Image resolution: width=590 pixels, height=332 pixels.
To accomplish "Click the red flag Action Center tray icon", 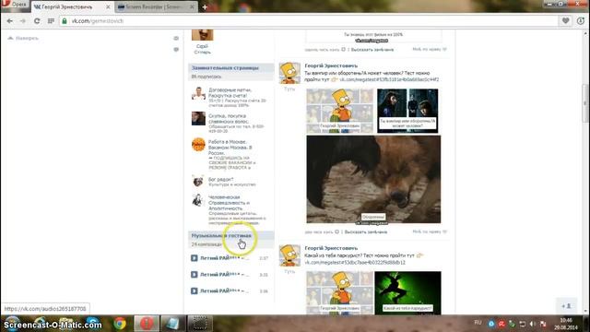I will (x=543, y=324).
